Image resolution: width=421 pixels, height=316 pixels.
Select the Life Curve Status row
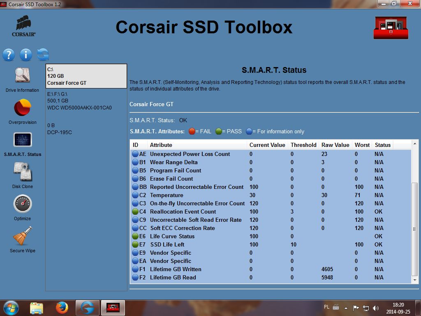[271, 236]
